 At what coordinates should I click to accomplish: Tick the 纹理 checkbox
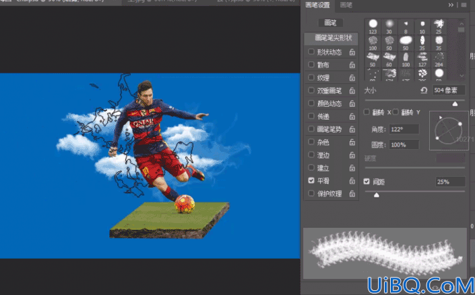(311, 77)
